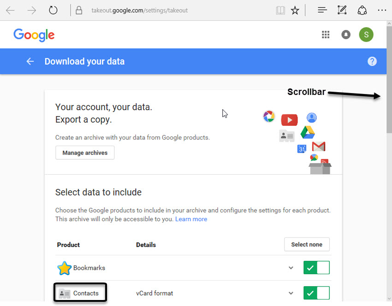Follow the Learn more link
Image resolution: width=392 pixels, height=306 pixels.
click(x=191, y=219)
